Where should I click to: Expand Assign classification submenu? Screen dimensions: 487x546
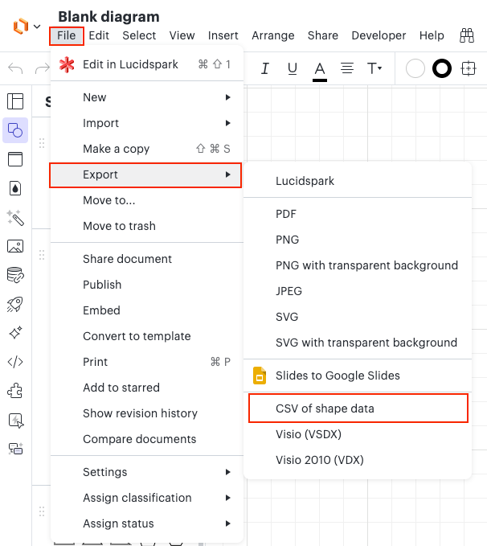146,499
